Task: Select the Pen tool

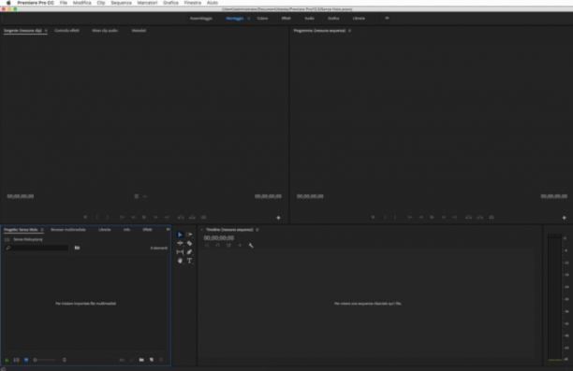Action: tap(189, 252)
